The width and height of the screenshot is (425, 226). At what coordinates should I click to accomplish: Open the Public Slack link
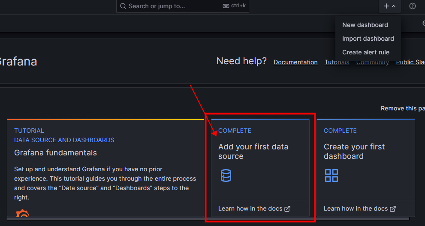click(x=410, y=62)
